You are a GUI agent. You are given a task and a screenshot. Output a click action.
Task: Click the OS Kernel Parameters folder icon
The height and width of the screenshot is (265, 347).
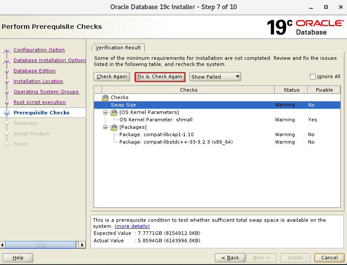click(114, 112)
